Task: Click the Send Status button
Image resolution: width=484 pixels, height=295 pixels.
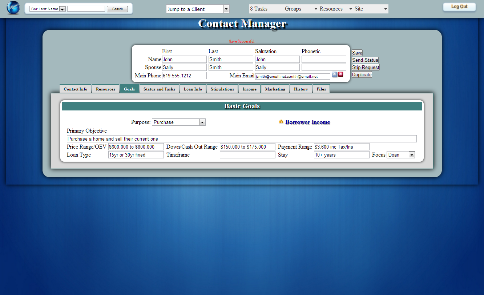Action: [365, 60]
